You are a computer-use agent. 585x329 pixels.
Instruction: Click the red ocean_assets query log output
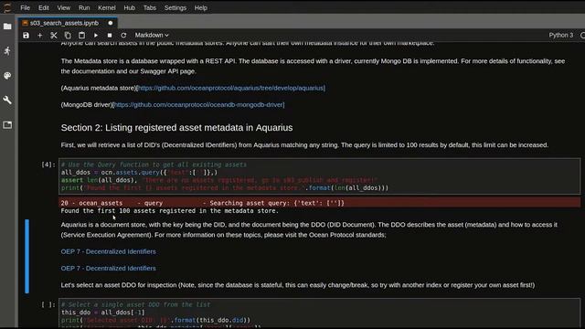319,203
